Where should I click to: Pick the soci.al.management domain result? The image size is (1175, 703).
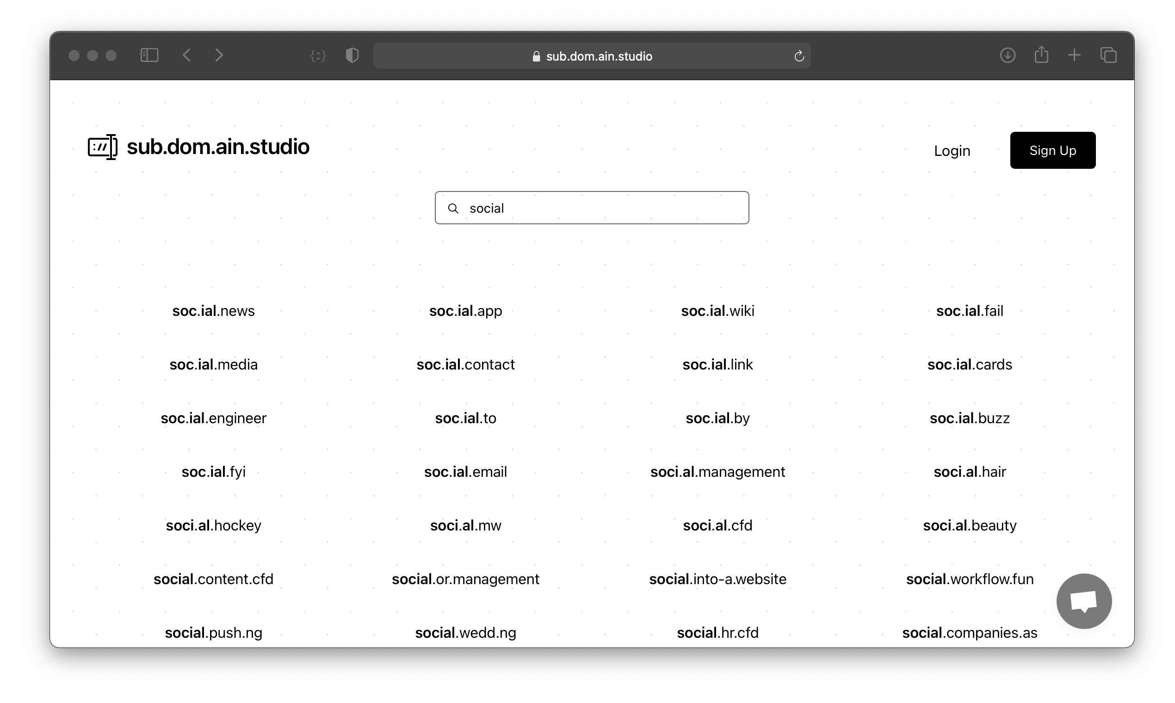click(717, 472)
